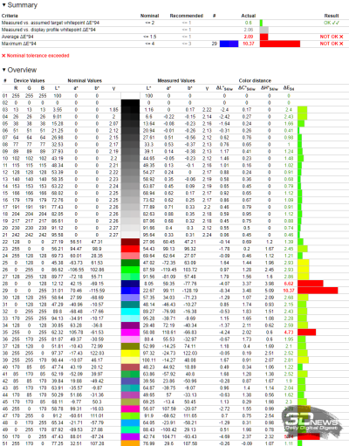349x446 pixels.
Task: Click the bright green swatch of patch 26
Action: 130,270
